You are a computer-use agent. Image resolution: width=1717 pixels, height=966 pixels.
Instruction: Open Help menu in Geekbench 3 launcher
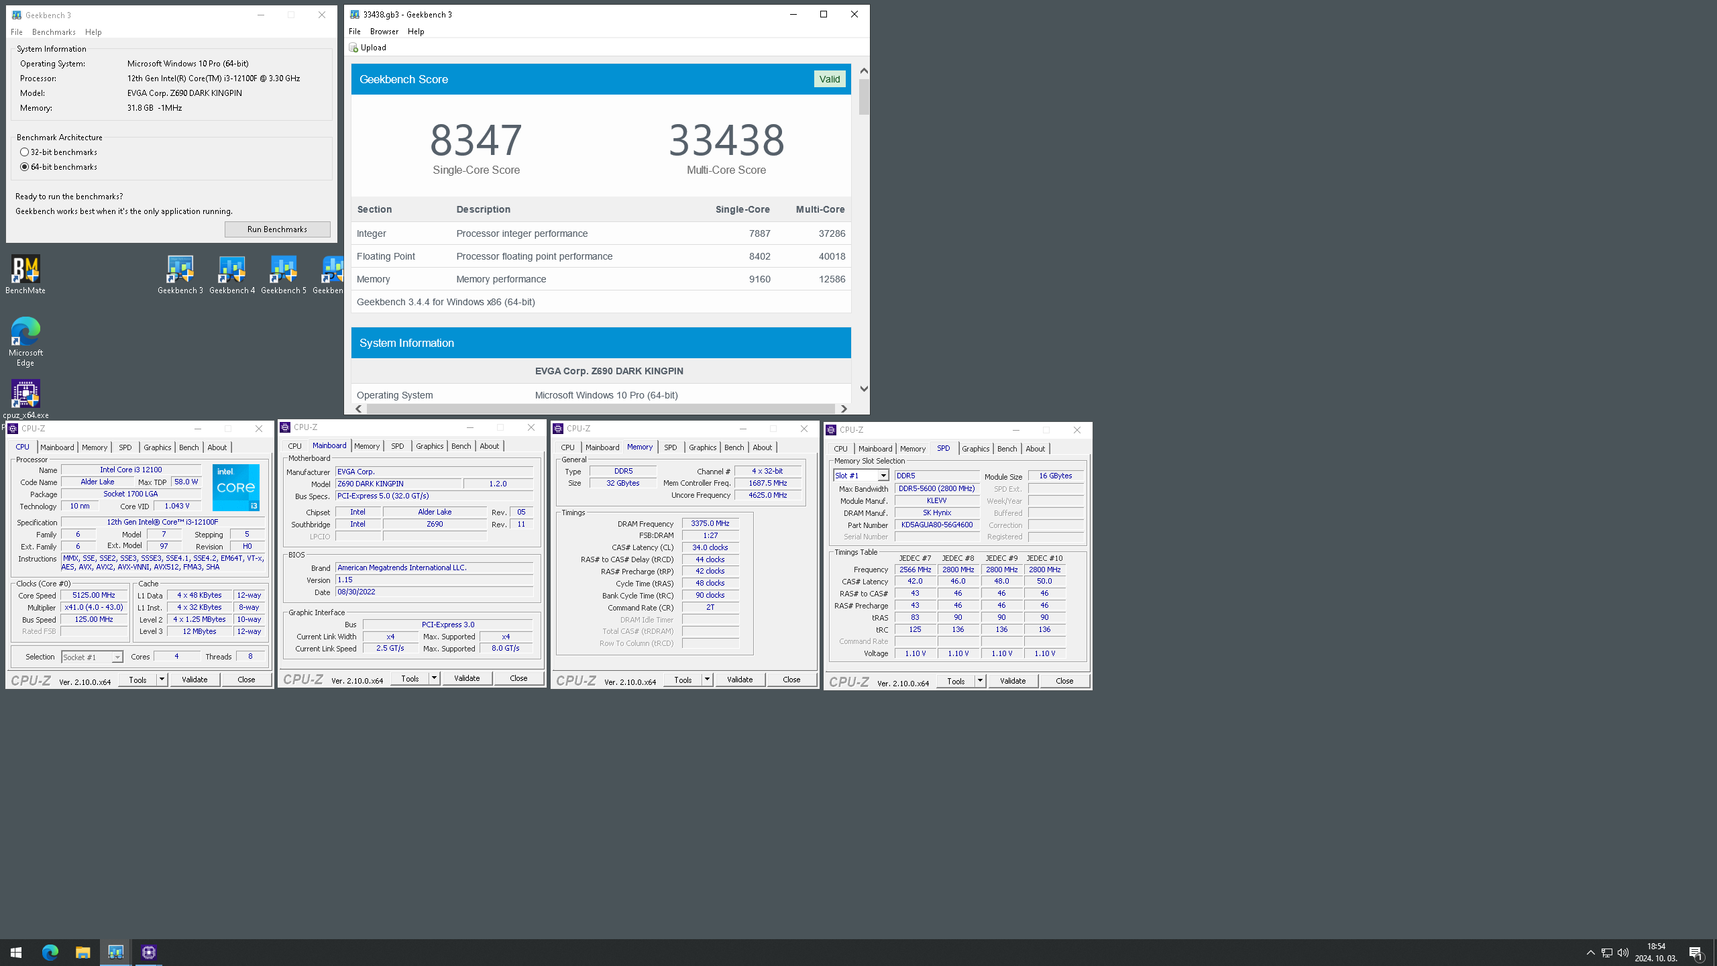tap(93, 32)
